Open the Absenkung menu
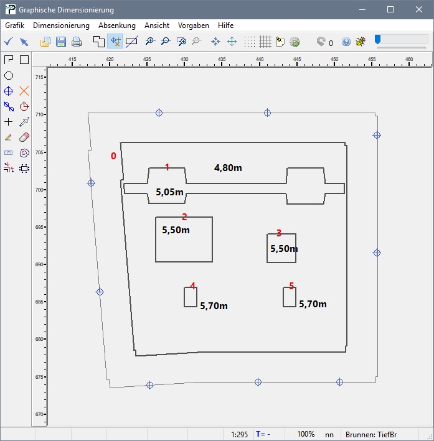This screenshot has height=441, width=434. pyautogui.click(x=116, y=26)
